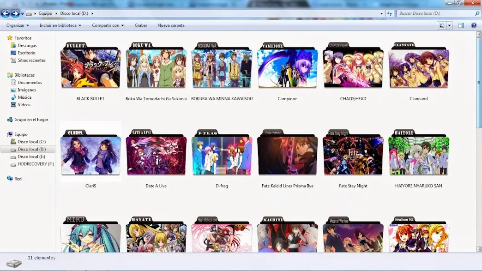Click the Grabar toolbar button
This screenshot has width=482, height=271.
[141, 25]
